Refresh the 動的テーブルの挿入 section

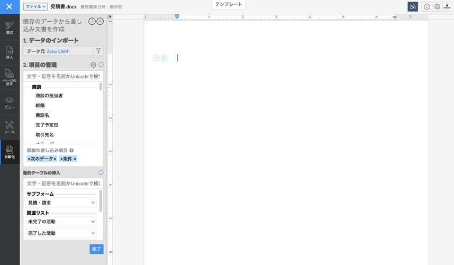(101, 172)
